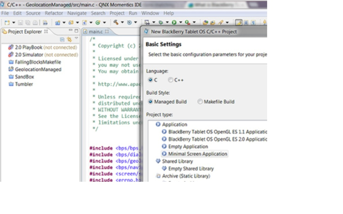Screen dimensions: 343x214
Task: Click the New Class green icon
Action: pos(98,22)
